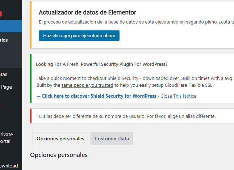Open the 'same people you trusted' link
Viewport: 234px width, 170px height.
pos(87,85)
